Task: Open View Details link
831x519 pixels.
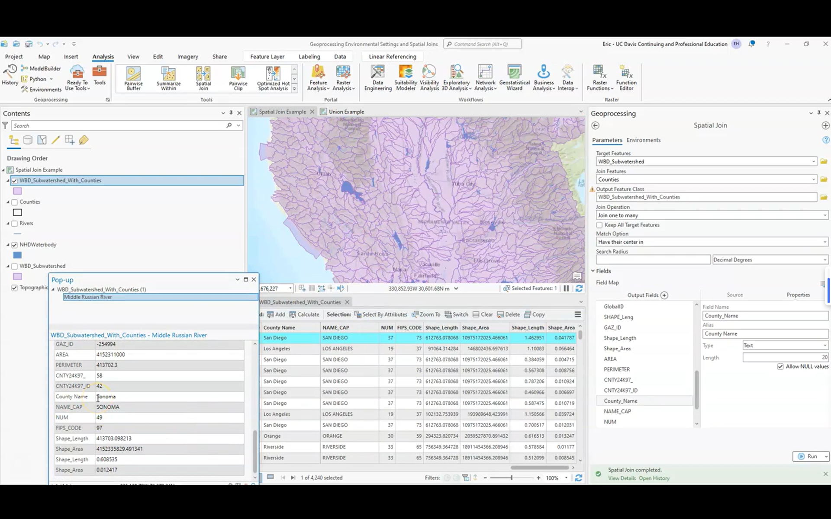Action: tap(622, 478)
